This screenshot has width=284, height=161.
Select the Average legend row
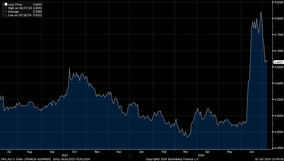[13, 12]
